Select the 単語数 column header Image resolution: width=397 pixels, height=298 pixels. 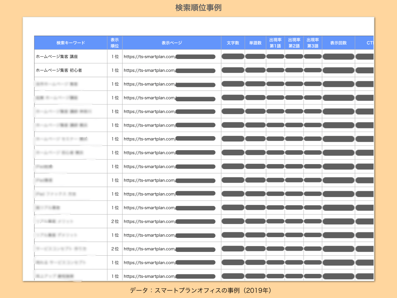(x=255, y=43)
